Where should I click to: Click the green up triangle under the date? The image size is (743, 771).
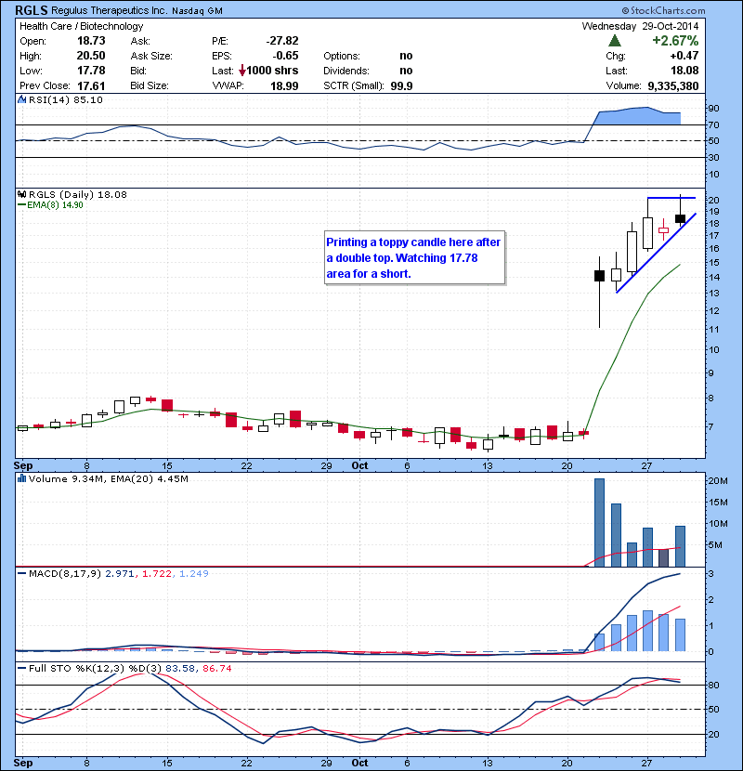pos(614,41)
